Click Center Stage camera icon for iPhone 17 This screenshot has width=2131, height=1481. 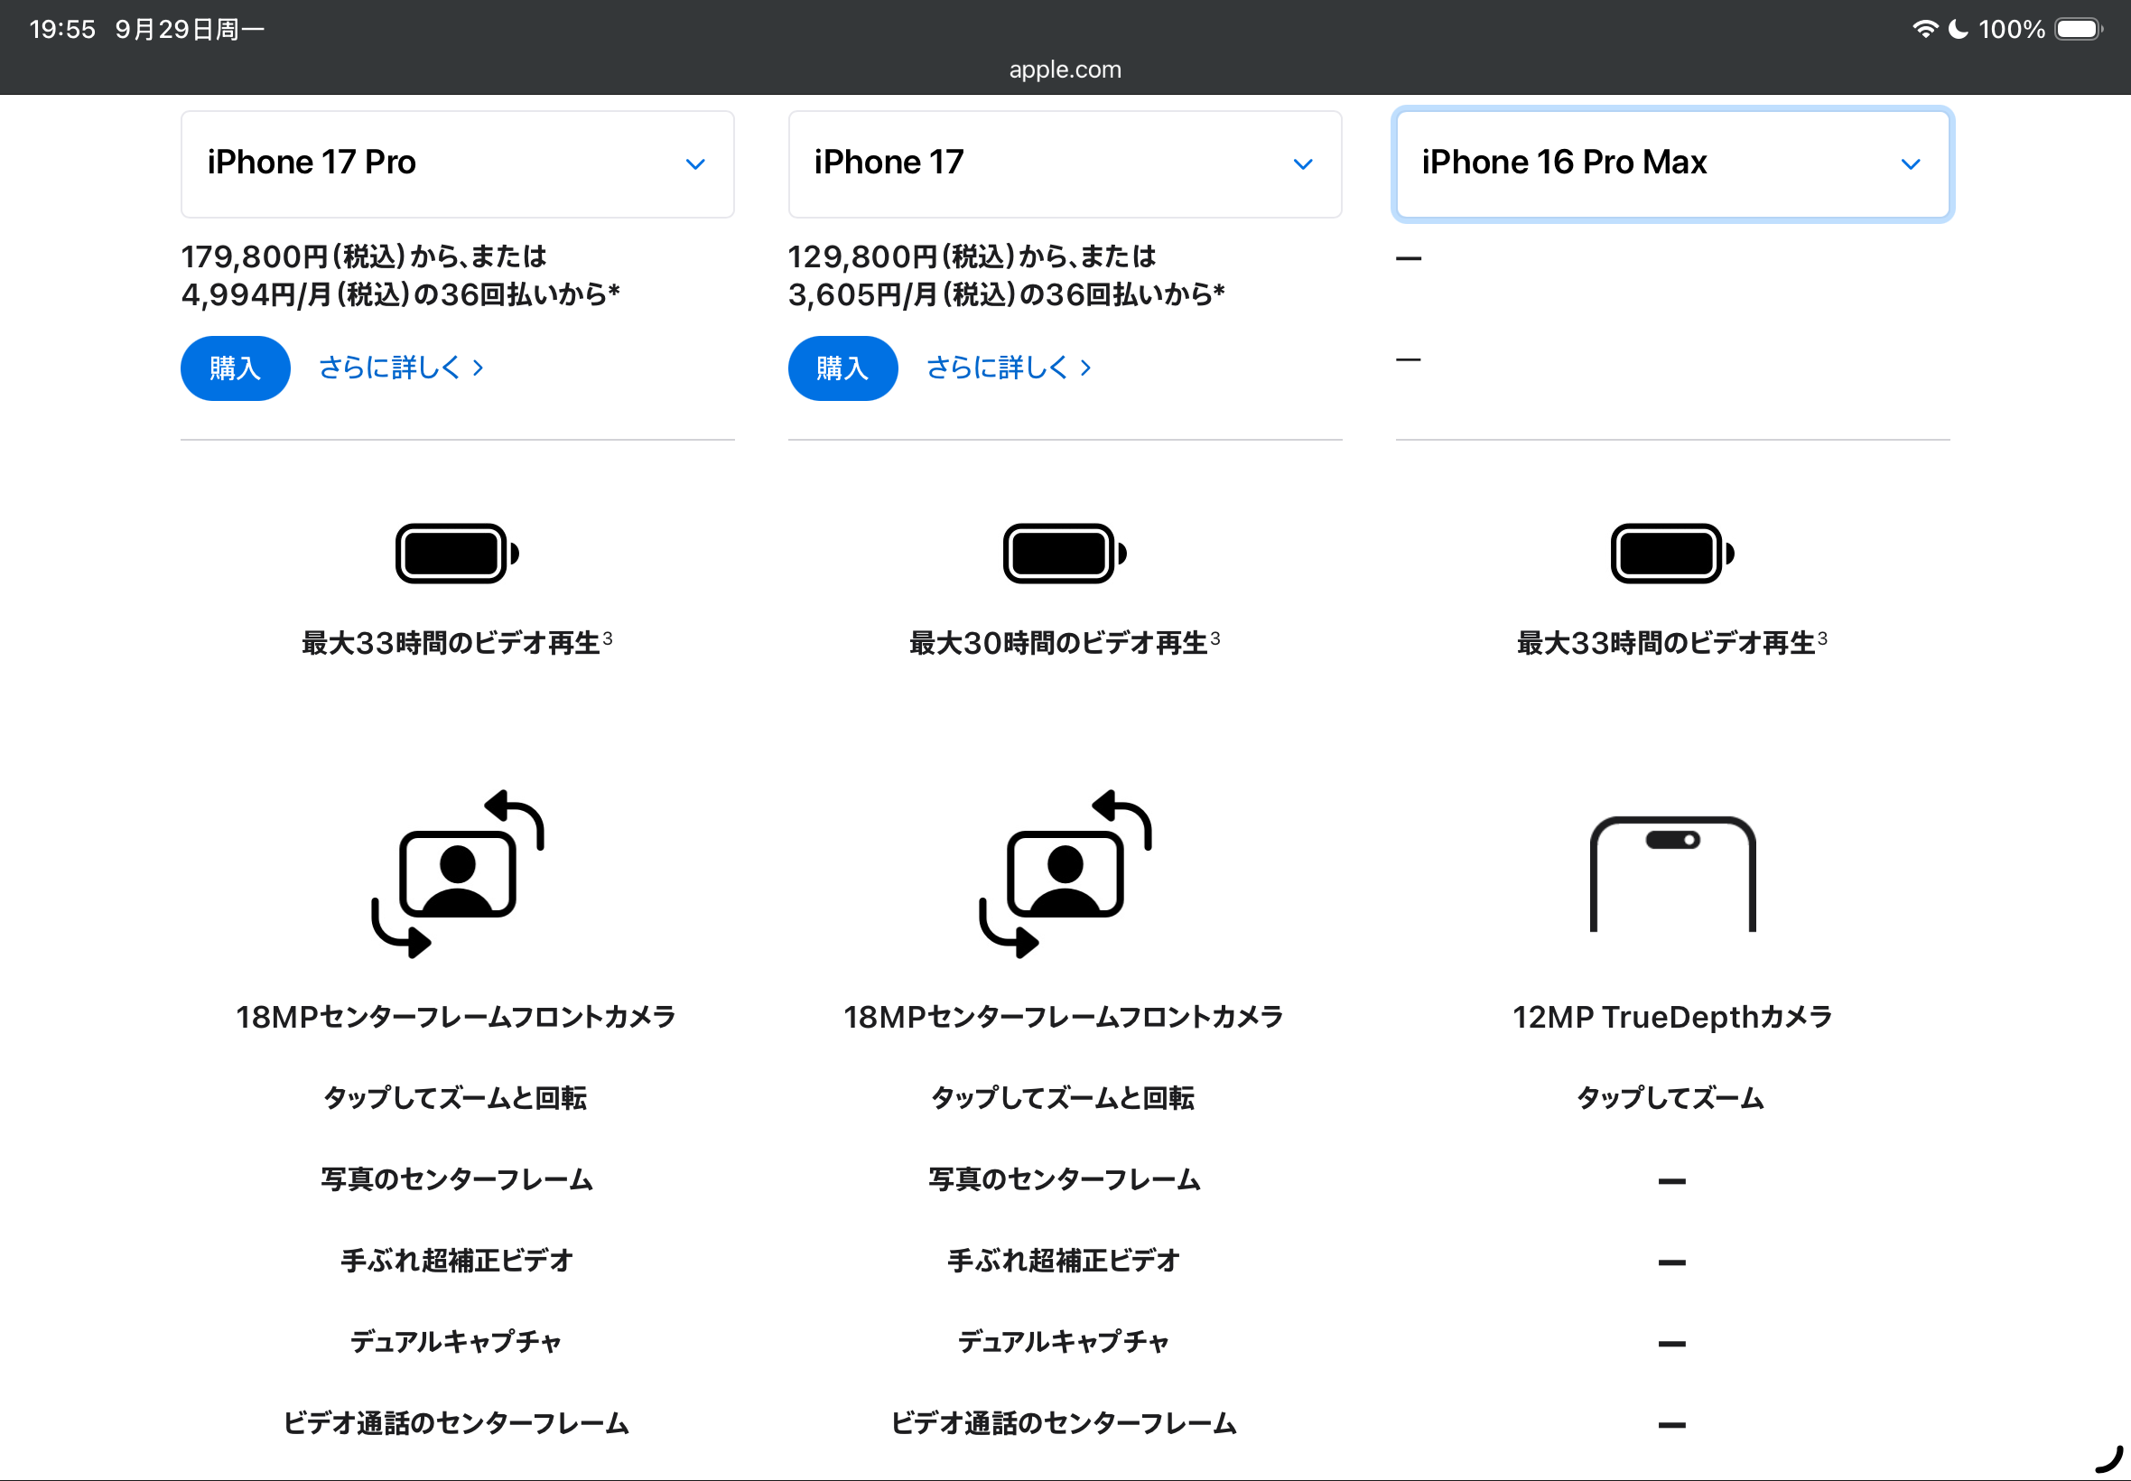[x=1065, y=873]
